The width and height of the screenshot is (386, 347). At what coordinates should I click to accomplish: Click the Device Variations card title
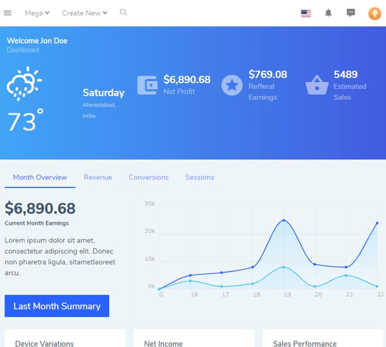pos(44,344)
